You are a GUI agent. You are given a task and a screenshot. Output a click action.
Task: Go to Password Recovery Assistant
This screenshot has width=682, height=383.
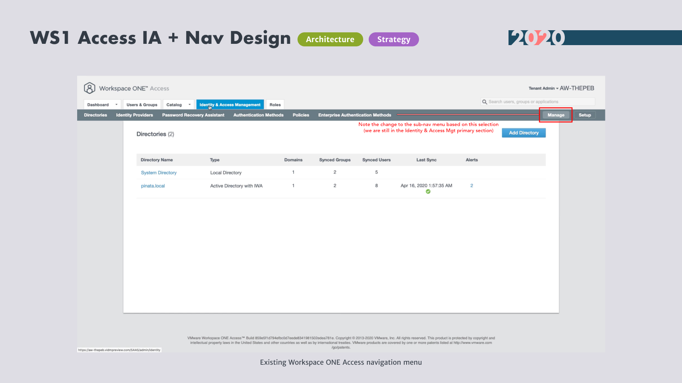[193, 115]
